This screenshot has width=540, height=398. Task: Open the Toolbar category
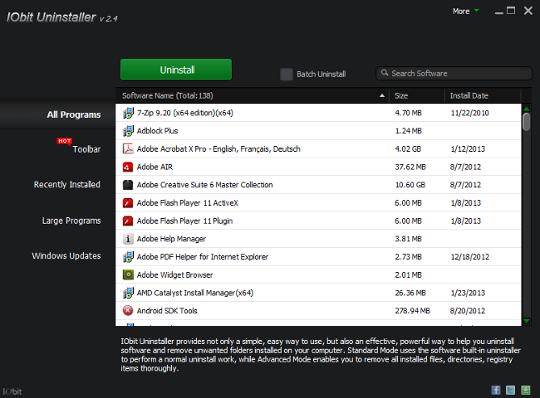(86, 149)
